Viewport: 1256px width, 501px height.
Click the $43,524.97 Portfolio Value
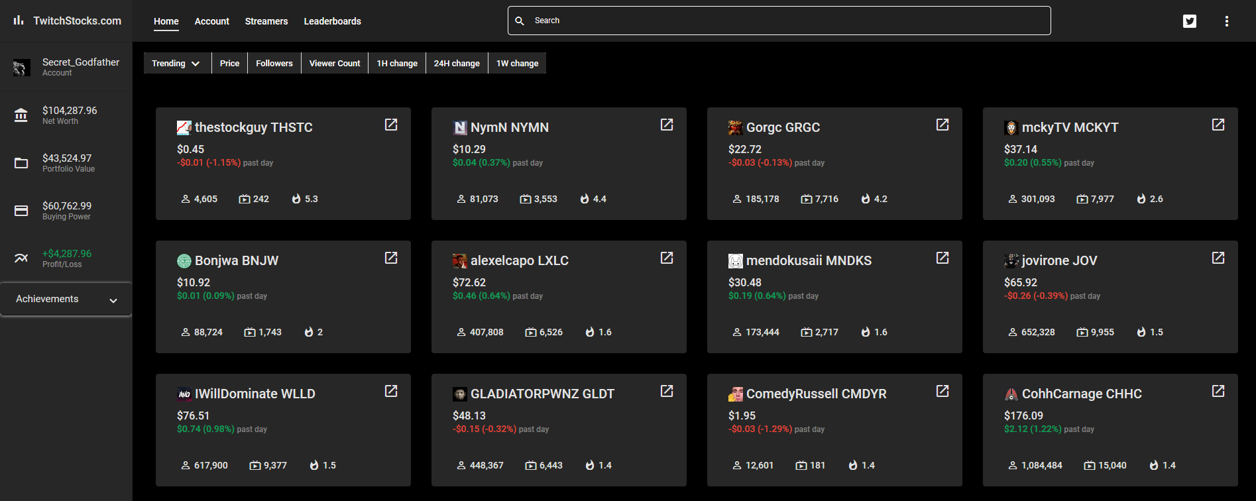point(67,158)
